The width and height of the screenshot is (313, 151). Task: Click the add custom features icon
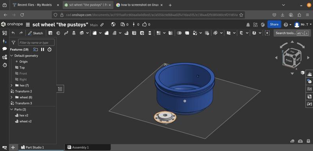[267, 33]
